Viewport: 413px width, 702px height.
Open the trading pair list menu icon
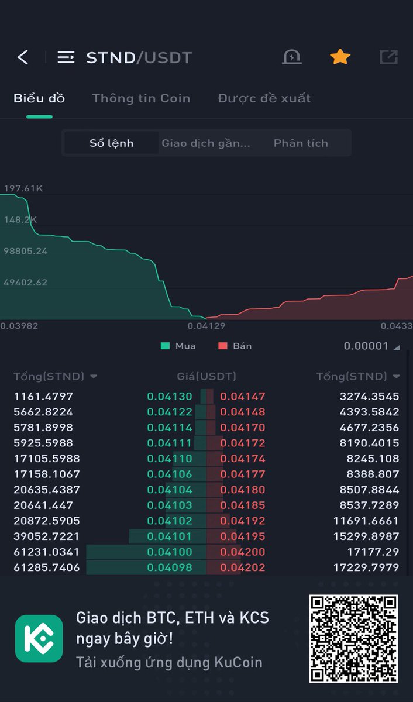tap(66, 57)
